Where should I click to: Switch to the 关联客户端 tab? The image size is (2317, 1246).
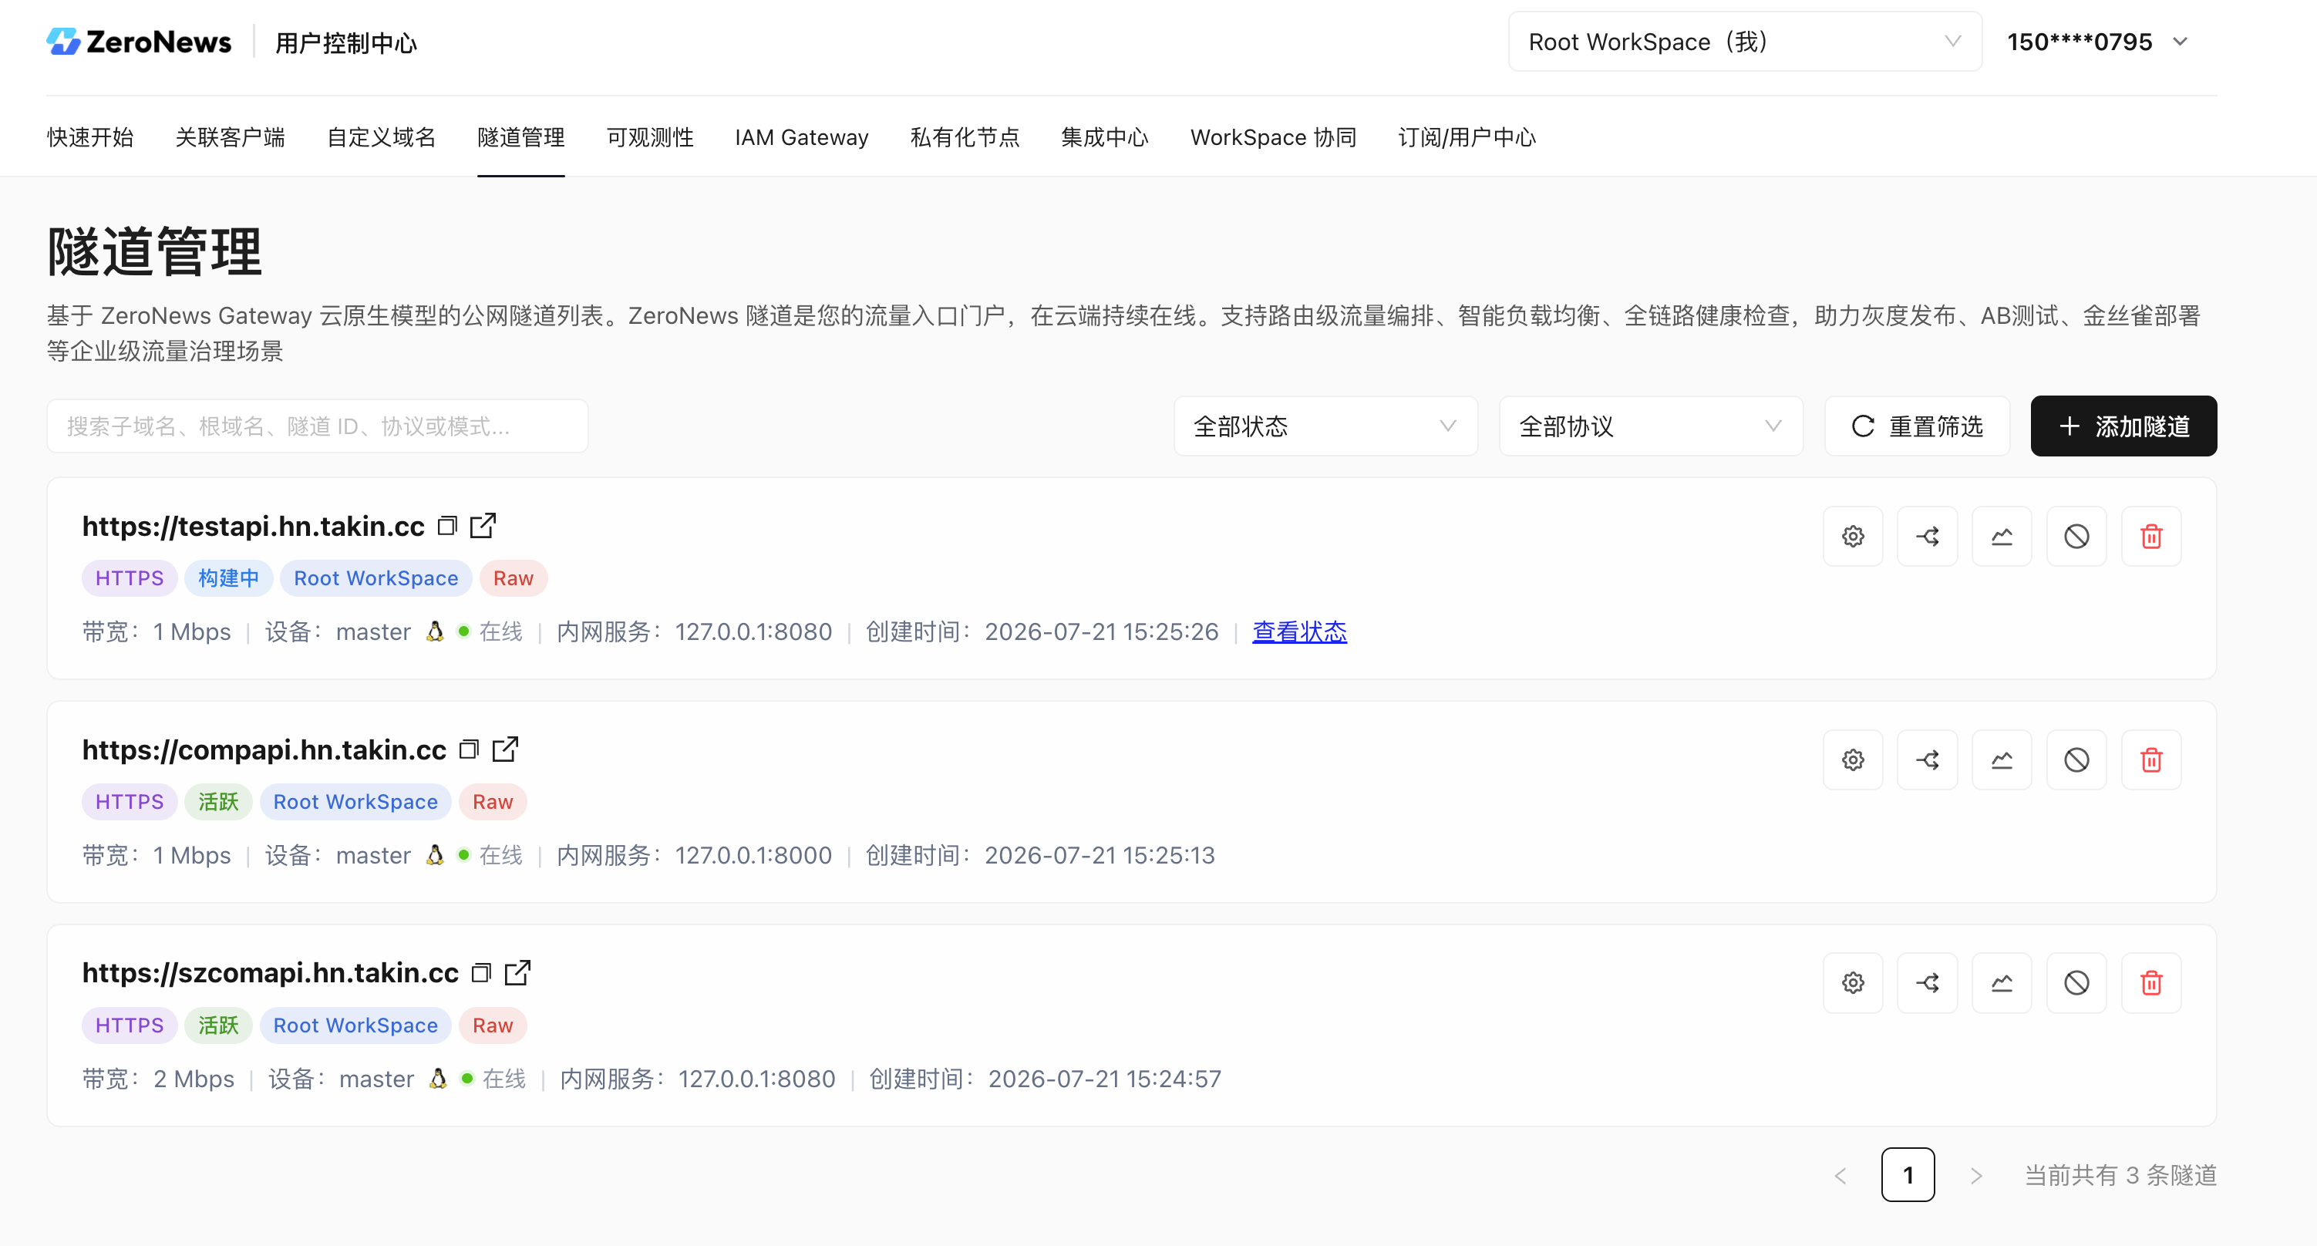pyautogui.click(x=231, y=138)
